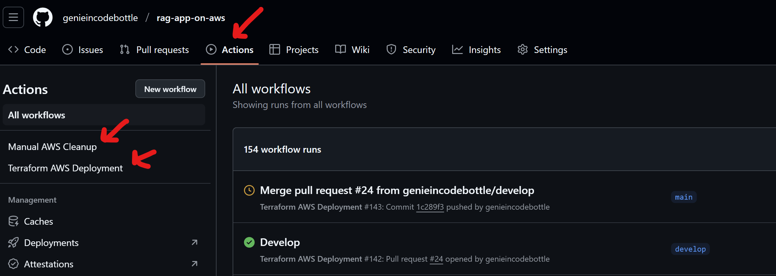Click the Code tab icon
The image size is (776, 276).
pos(13,50)
